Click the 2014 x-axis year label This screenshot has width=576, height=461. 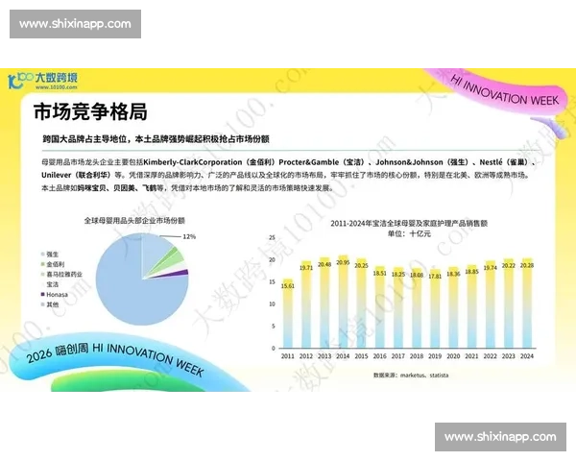343,356
